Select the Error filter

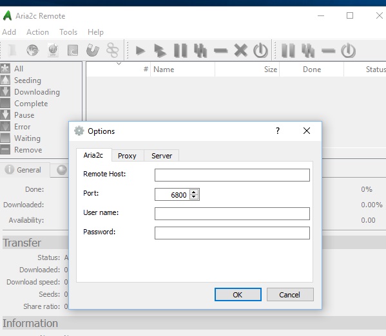(22, 126)
